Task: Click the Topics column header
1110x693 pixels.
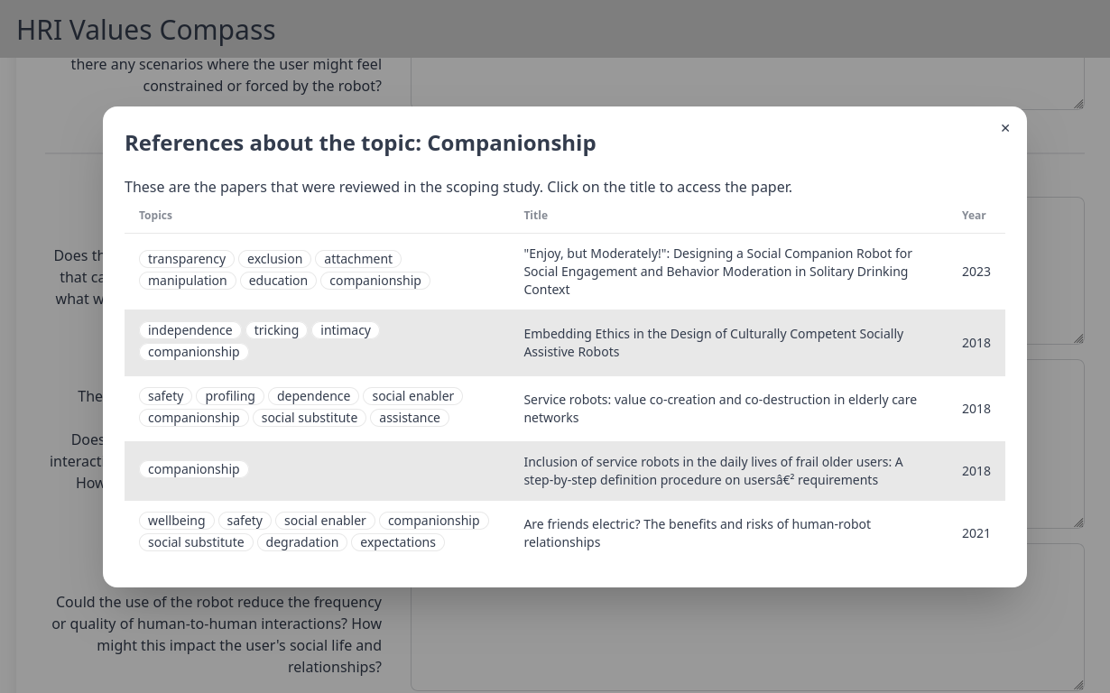Action: [x=155, y=216]
